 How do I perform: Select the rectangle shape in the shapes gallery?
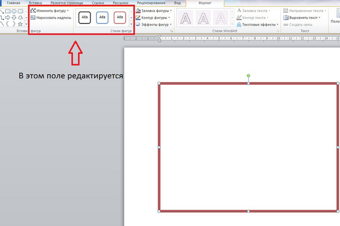pyautogui.click(x=8, y=11)
